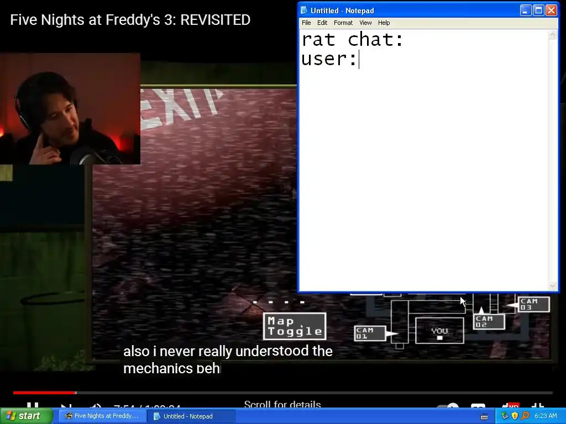Exit fullscreen video mode
Screen dimensions: 566x424
point(537,405)
